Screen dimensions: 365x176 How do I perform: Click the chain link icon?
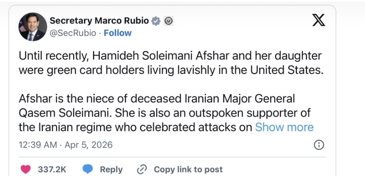point(142,169)
